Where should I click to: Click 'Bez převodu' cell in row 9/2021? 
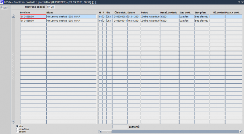click(202, 21)
